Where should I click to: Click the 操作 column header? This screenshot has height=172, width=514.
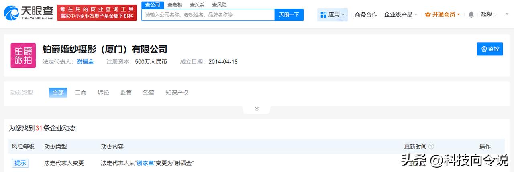[x=485, y=147]
